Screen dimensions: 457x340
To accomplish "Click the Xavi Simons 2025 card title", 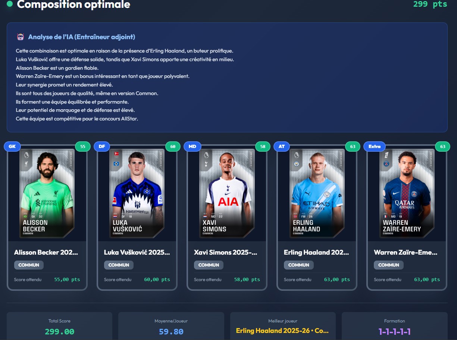I will (x=226, y=252).
